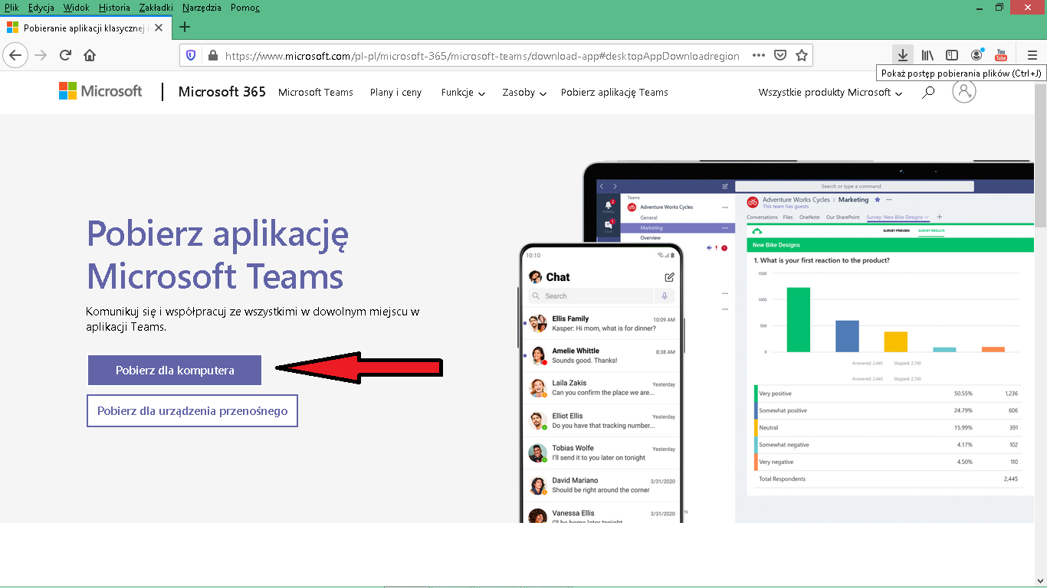Open the Widok menu

coord(77,8)
